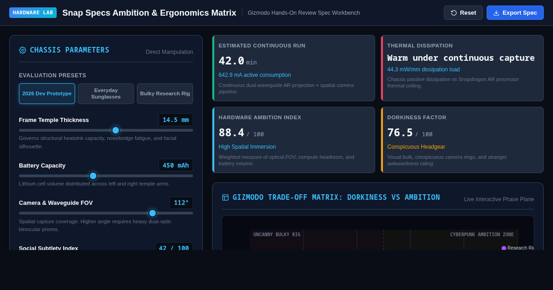Click the Conspicuous Headgear label
The image size is (553, 290).
pos(416,147)
